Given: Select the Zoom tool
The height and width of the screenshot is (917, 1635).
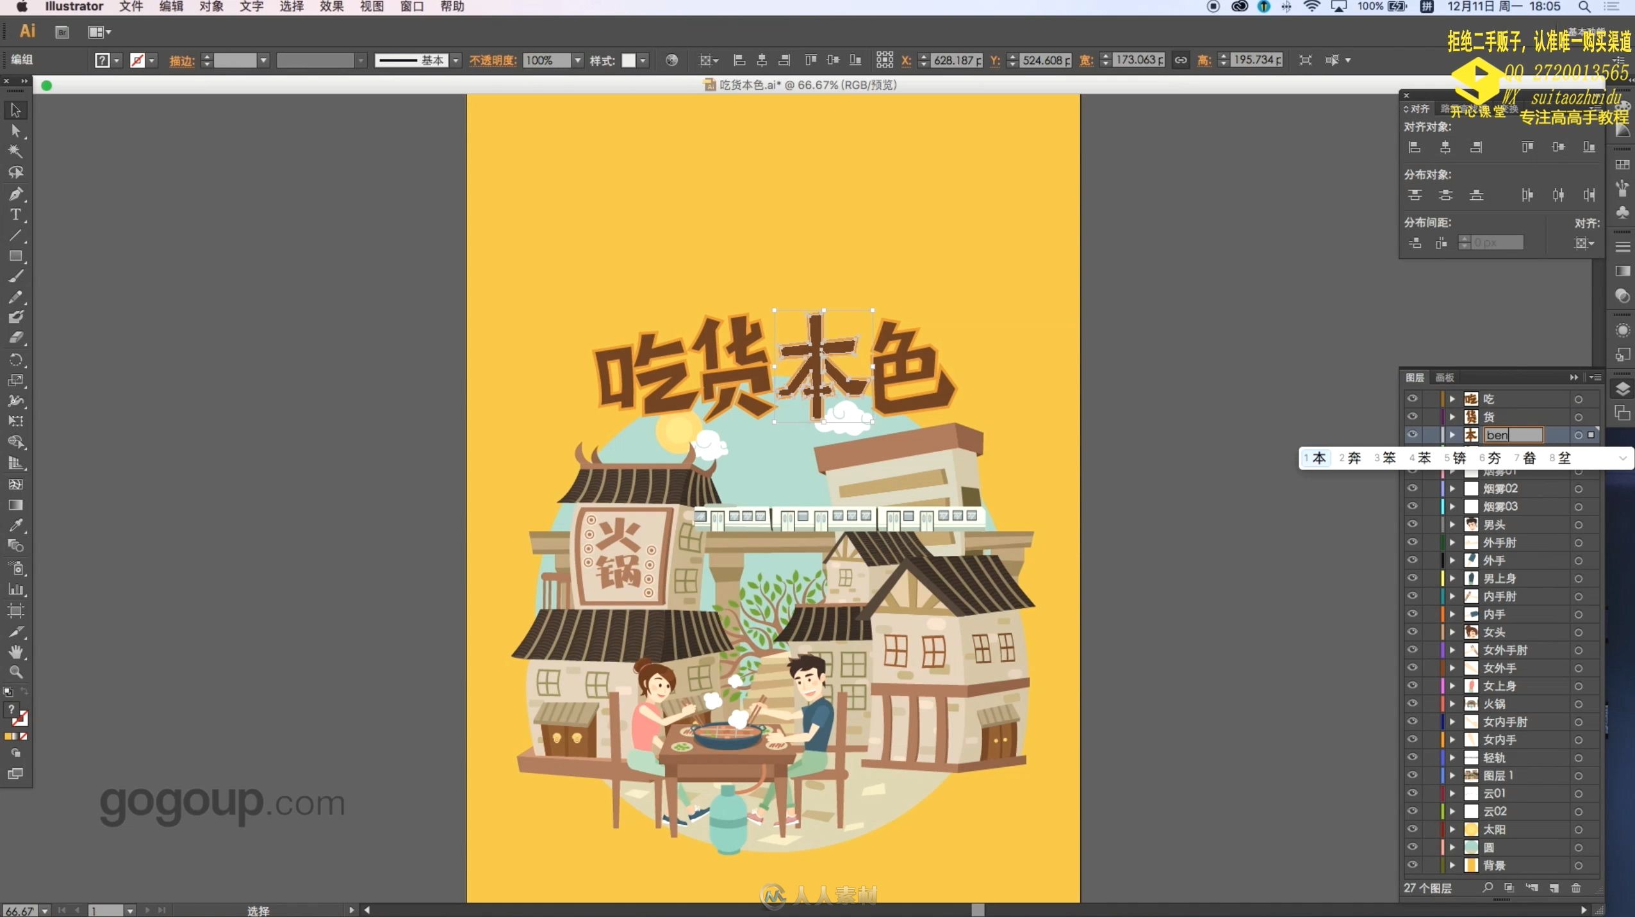Looking at the screenshot, I should 15,672.
